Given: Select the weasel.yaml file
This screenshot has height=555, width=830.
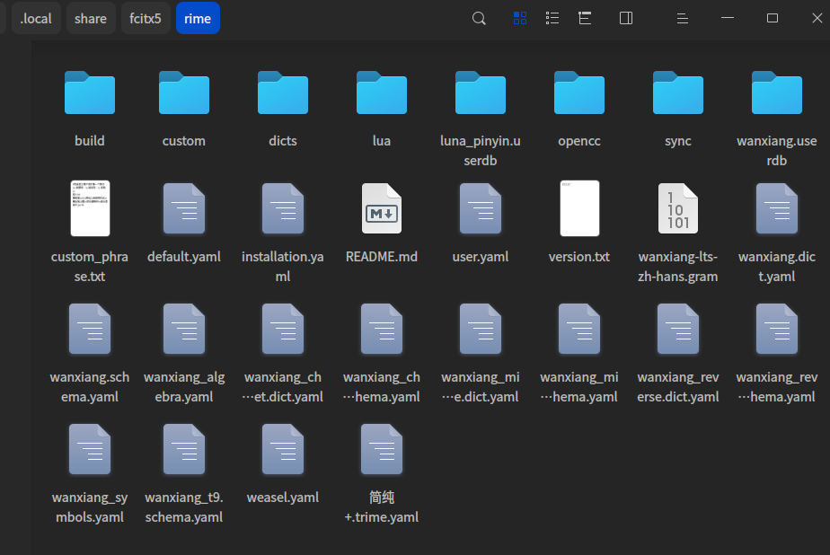Looking at the screenshot, I should coord(283,450).
